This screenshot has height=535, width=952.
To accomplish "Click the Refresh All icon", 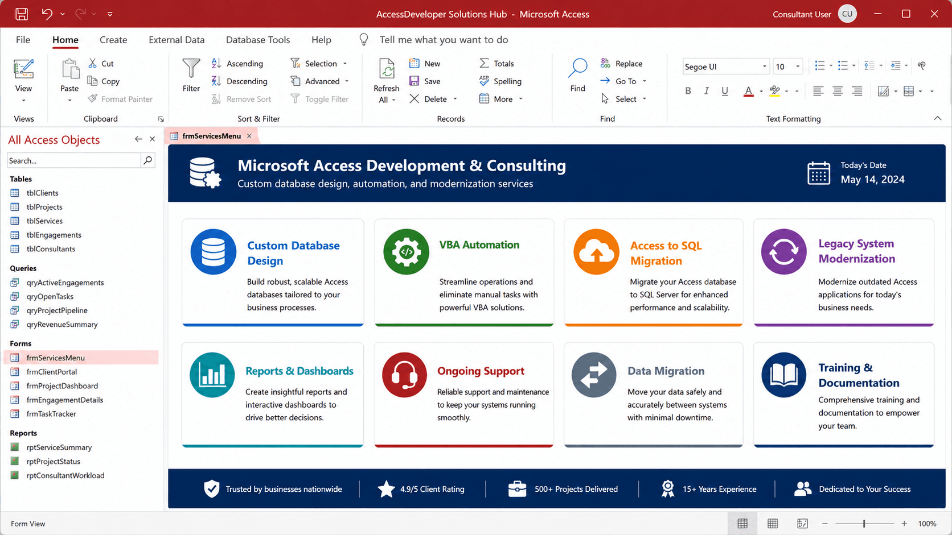I will tap(387, 69).
